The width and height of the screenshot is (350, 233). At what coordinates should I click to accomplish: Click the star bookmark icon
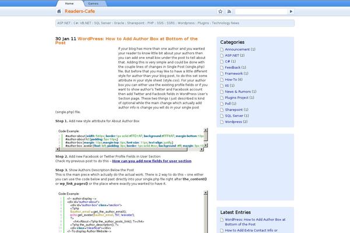(x=220, y=12)
